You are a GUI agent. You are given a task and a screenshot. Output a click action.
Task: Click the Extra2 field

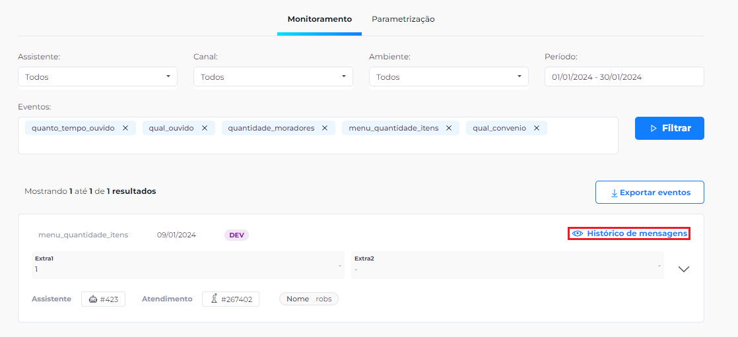(x=508, y=265)
